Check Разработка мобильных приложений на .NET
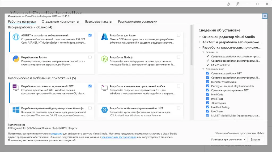 coord(178,108)
